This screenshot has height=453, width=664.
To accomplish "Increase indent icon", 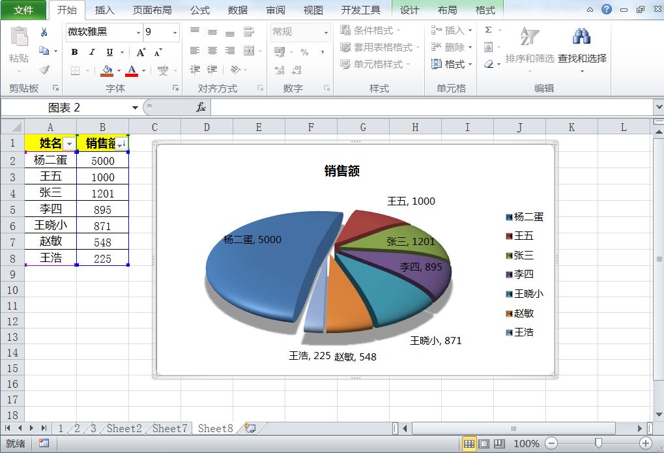I will pos(212,69).
